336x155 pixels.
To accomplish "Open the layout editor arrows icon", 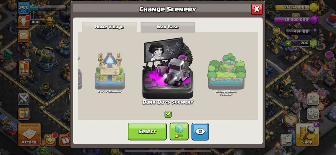I will pos(313,99).
